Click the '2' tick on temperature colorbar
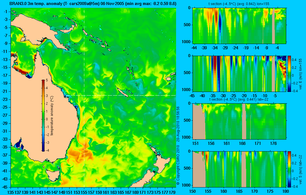The image size is (306, 195). click(47, 104)
